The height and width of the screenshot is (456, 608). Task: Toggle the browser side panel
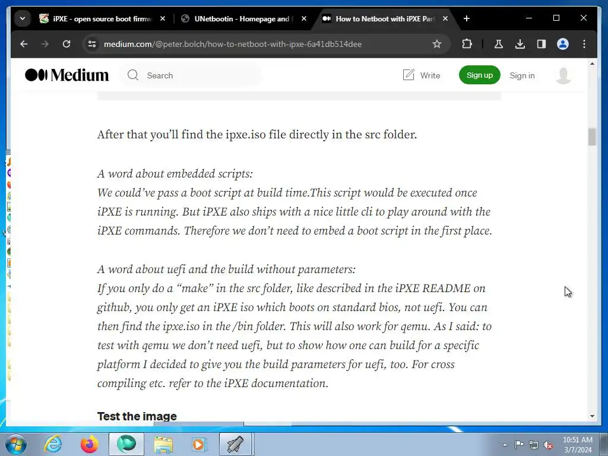pos(541,44)
